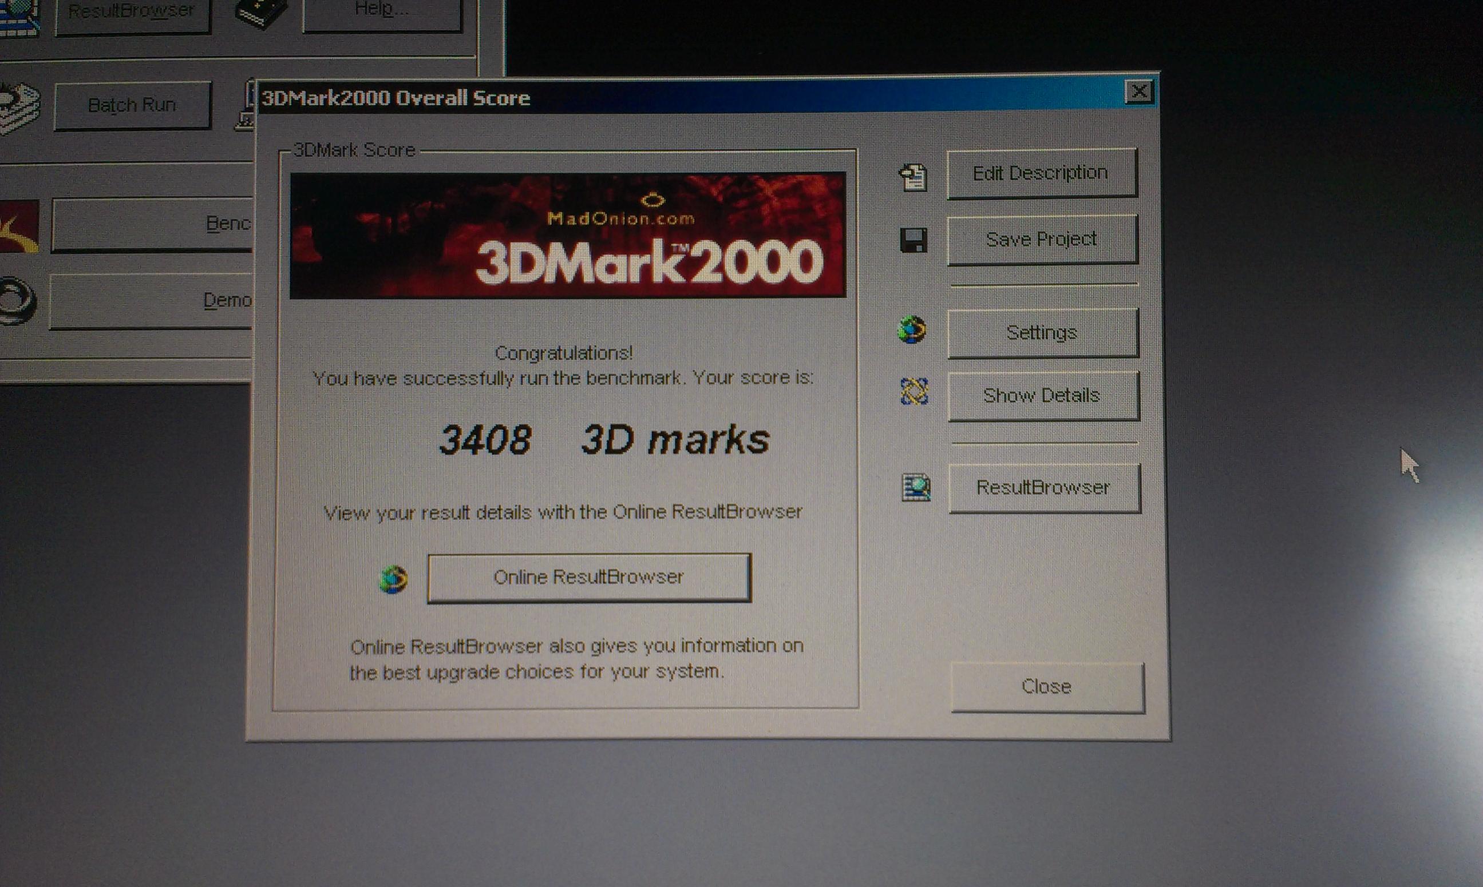Click the Batch Run button
Screen dimensions: 1483x887
click(x=132, y=106)
